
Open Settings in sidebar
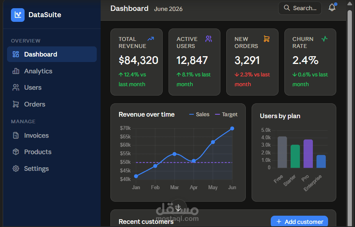pyautogui.click(x=52, y=168)
